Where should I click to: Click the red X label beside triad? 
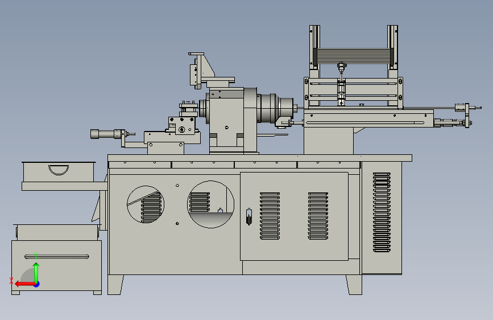tap(11, 281)
